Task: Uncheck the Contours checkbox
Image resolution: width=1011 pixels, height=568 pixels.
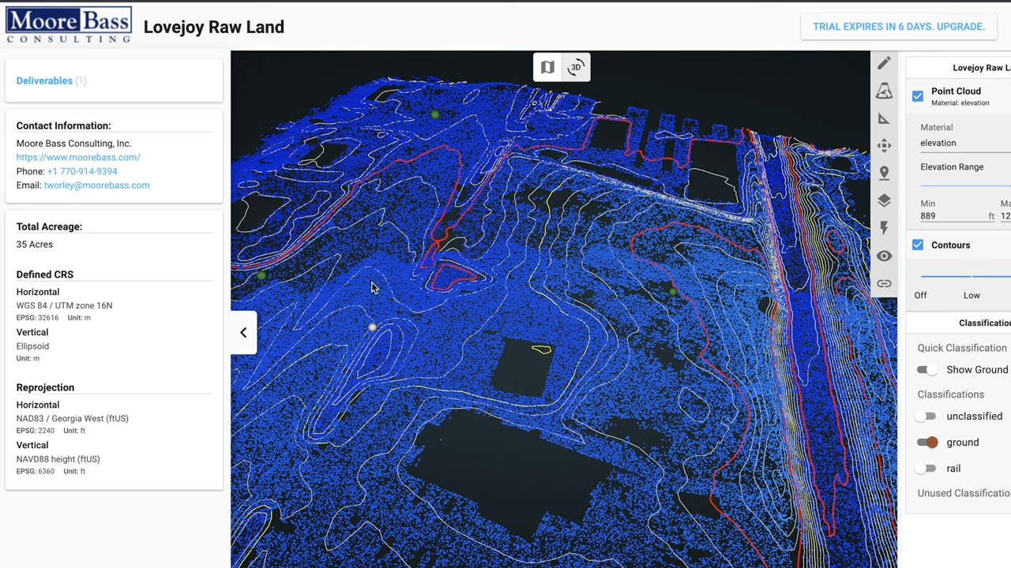Action: pyautogui.click(x=918, y=245)
